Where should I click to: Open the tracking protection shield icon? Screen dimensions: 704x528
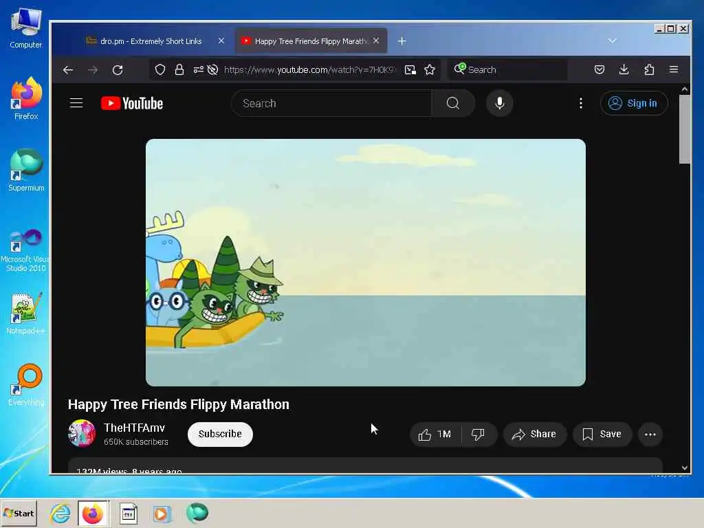click(x=159, y=69)
